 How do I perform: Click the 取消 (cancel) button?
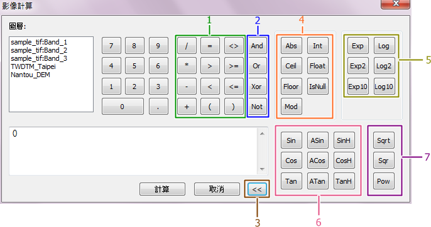[x=217, y=189]
